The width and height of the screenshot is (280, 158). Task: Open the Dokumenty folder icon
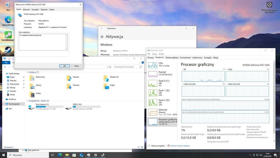click(x=32, y=78)
